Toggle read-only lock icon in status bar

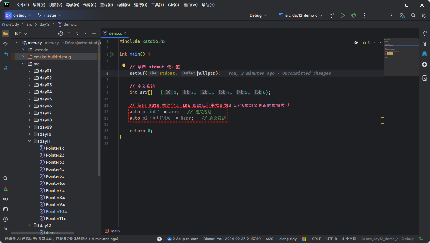421,239
